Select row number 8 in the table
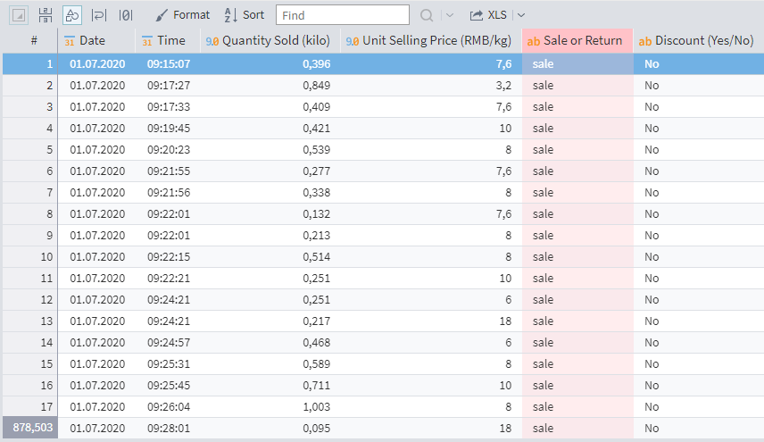764x442 pixels. 30,214
